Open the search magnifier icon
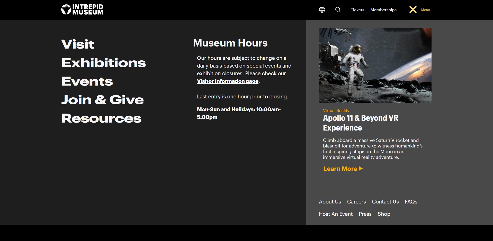 point(338,10)
